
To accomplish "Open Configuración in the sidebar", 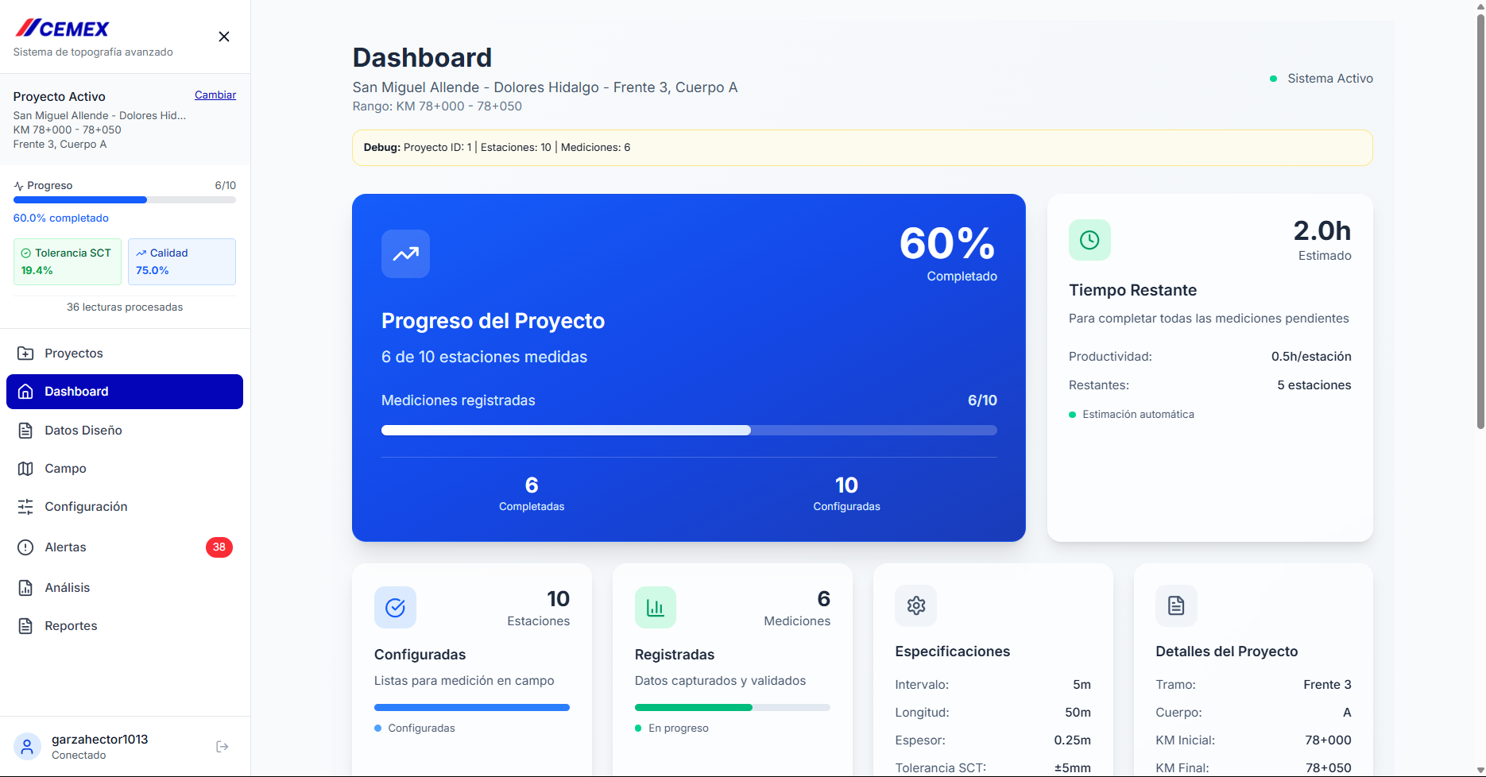I will [x=125, y=507].
